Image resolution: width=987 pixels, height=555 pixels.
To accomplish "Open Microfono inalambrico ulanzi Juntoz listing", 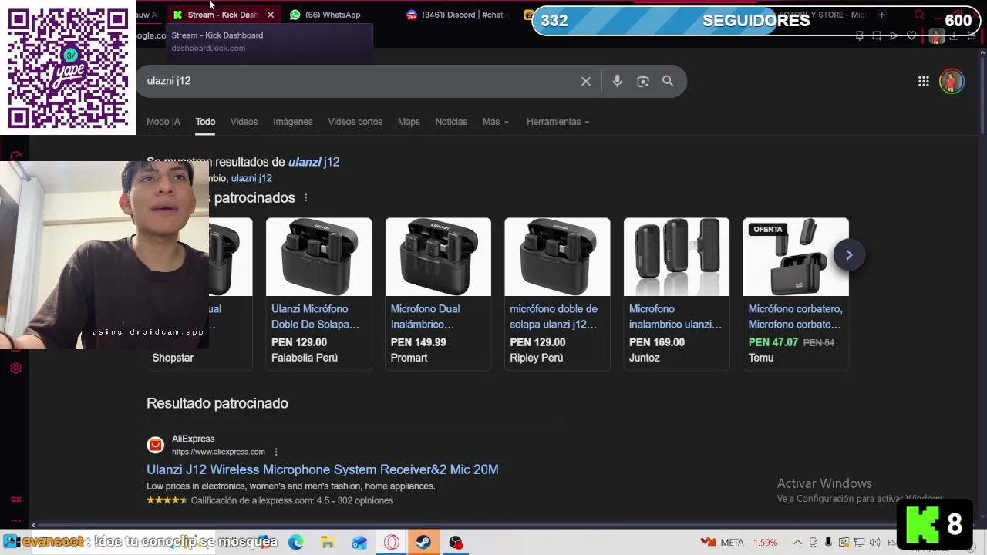I will click(675, 316).
